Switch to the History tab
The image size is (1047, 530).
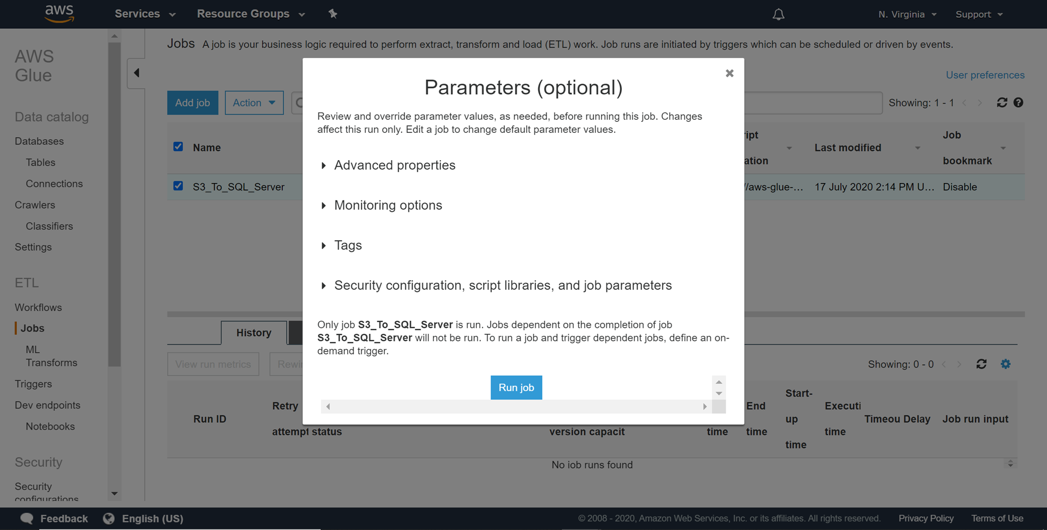click(x=253, y=333)
